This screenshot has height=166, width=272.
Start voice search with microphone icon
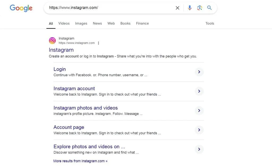(190, 8)
